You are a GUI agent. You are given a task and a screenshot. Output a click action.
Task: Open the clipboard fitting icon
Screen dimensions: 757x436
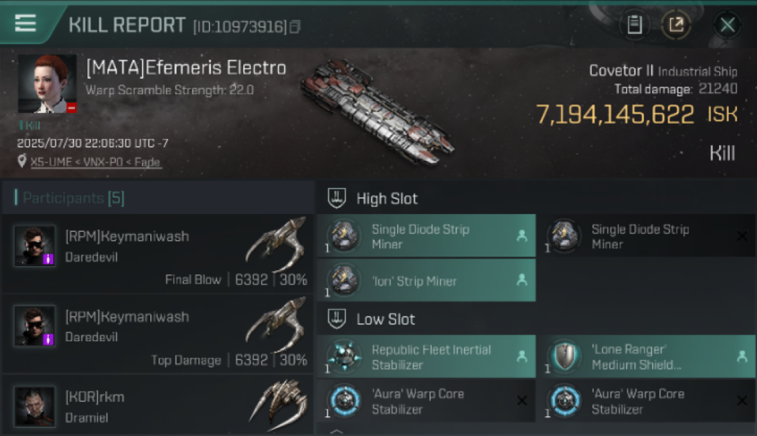[x=635, y=25]
